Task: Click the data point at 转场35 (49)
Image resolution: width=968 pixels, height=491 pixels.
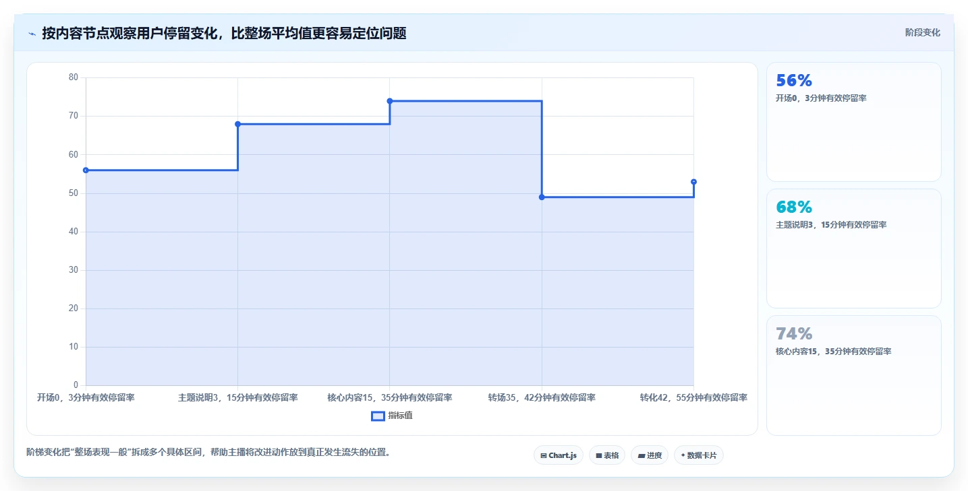Action: click(x=542, y=197)
